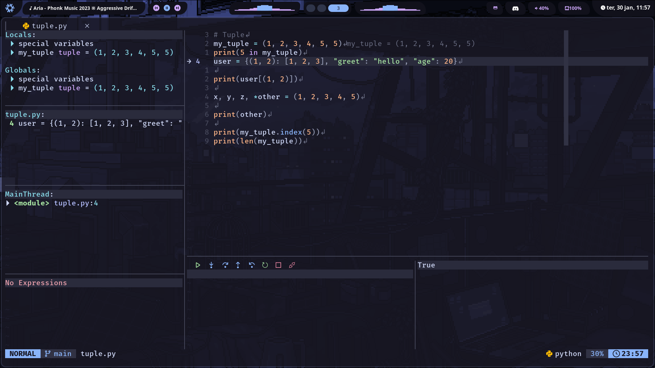Click the step over debug icon
This screenshot has height=368, width=655.
click(x=225, y=265)
